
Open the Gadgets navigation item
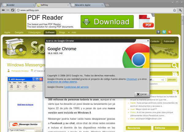pyautogui.click(x=19, y=32)
